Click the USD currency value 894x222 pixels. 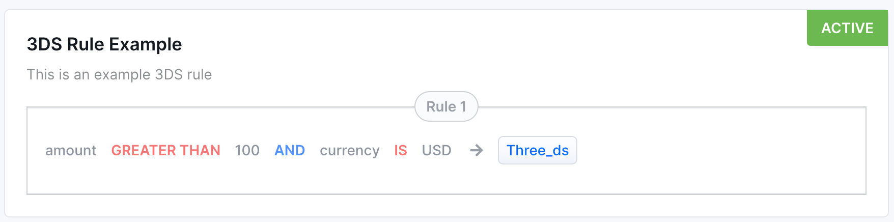436,150
